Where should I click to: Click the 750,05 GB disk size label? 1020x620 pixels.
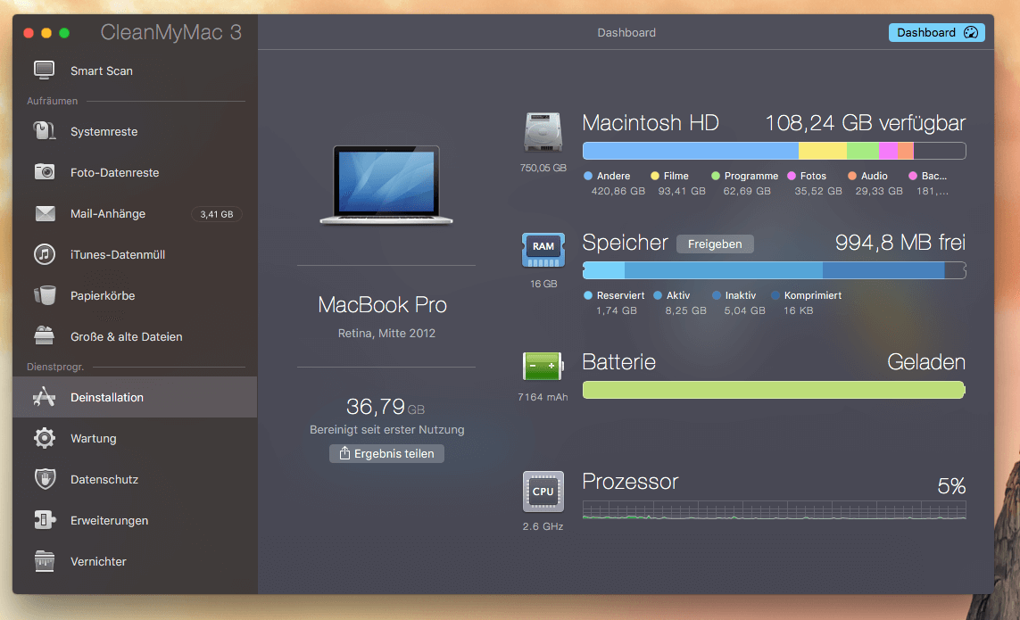[x=543, y=168]
